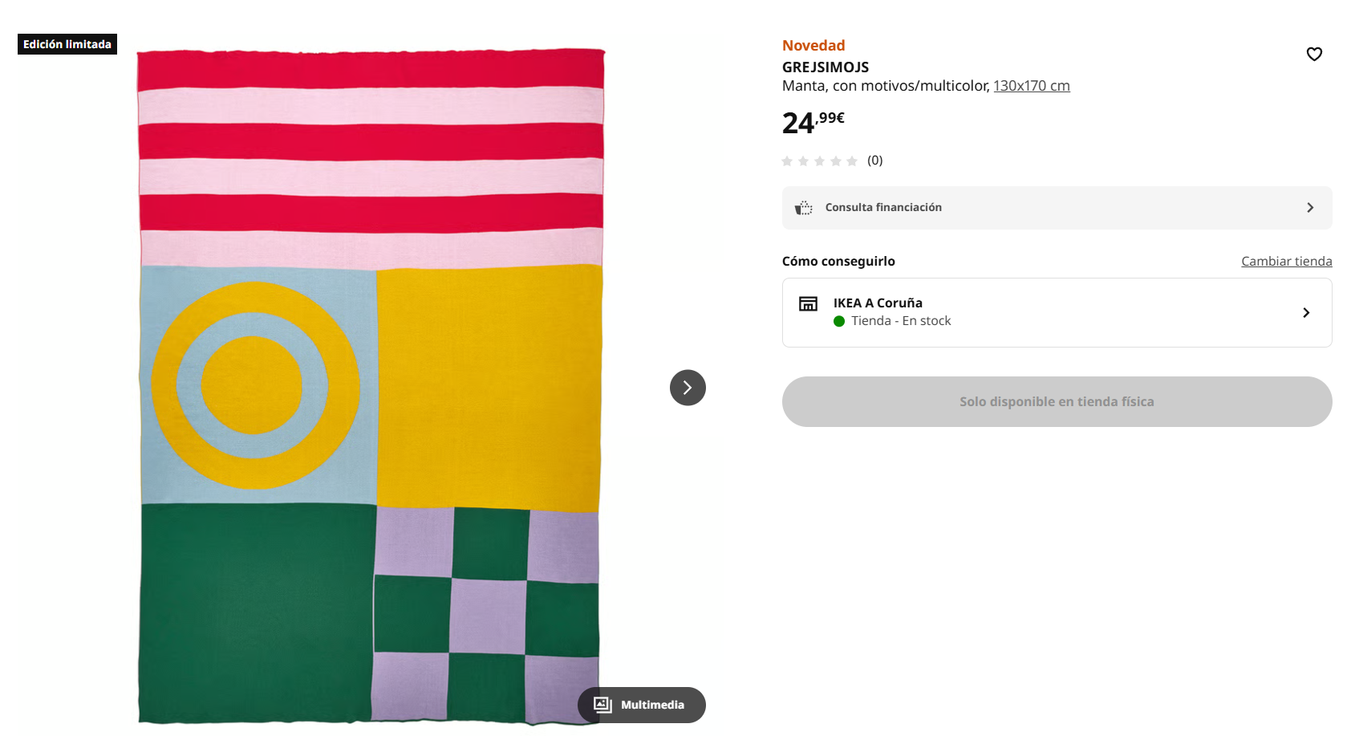Click the blanket product image

click(371, 385)
